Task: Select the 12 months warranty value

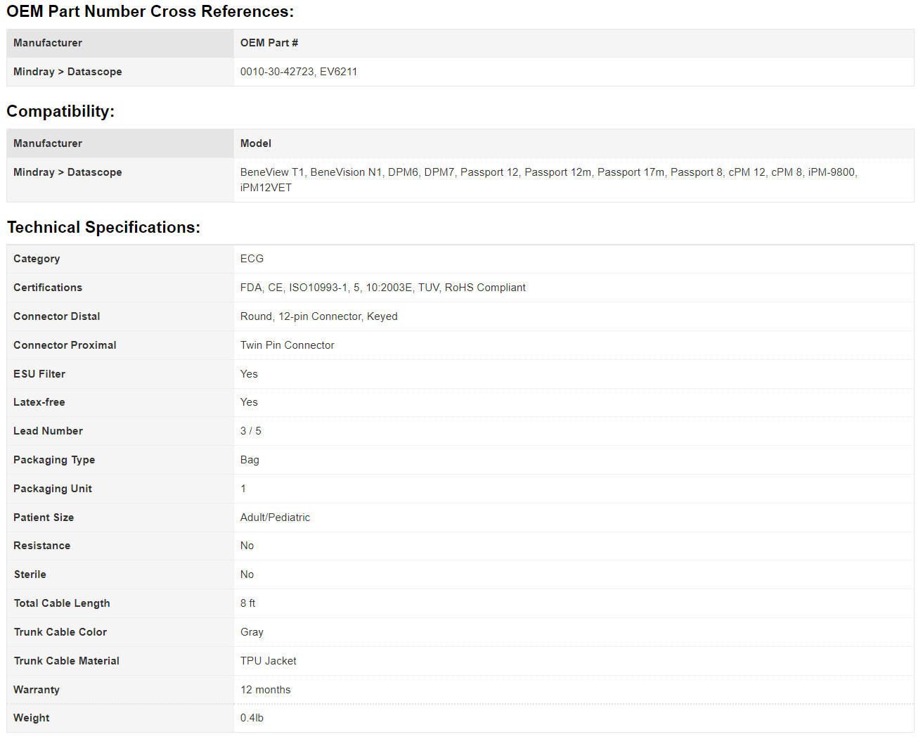Action: 266,690
